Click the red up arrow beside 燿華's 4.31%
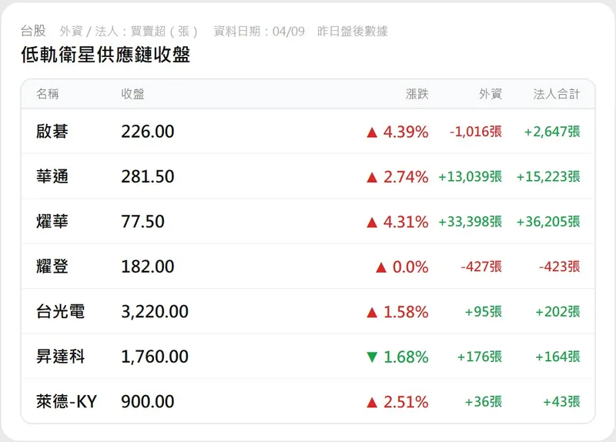Viewport: 616px width, 442px height. point(372,223)
